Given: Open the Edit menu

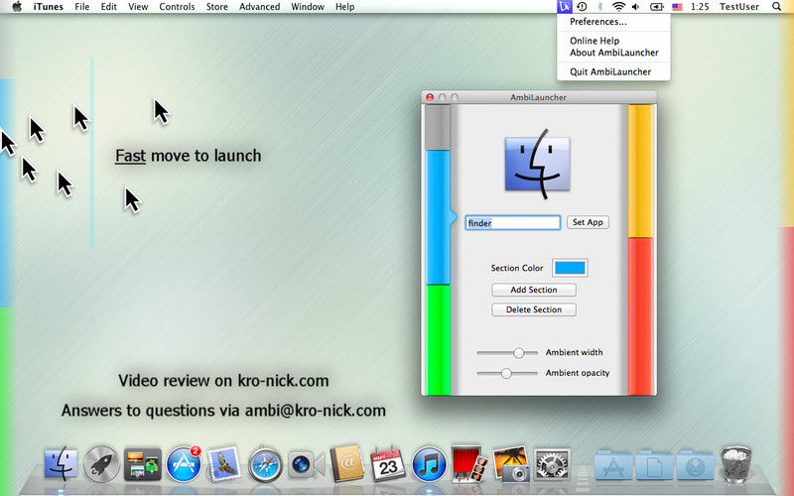Looking at the screenshot, I should click(x=108, y=7).
